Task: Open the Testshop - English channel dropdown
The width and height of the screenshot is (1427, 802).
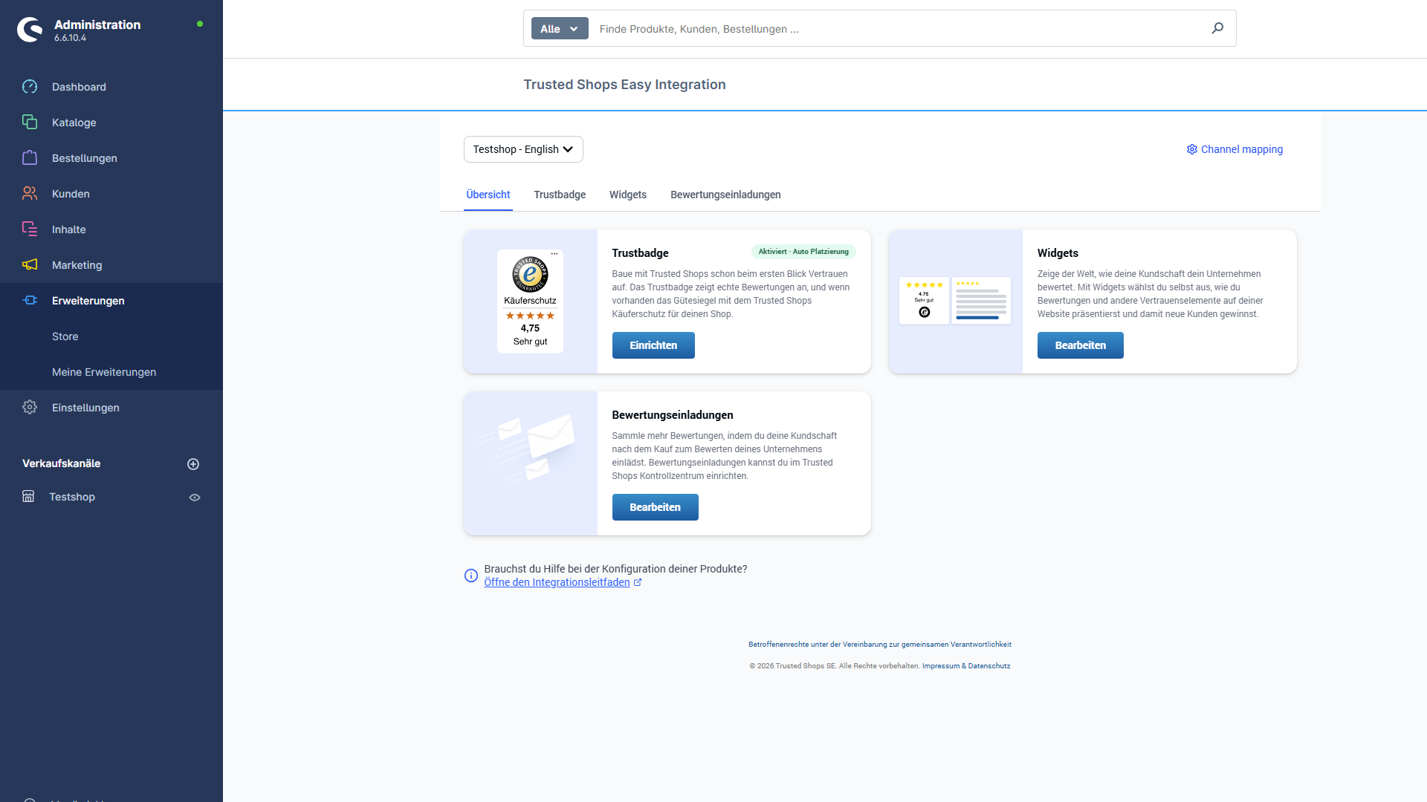Action: [522, 149]
